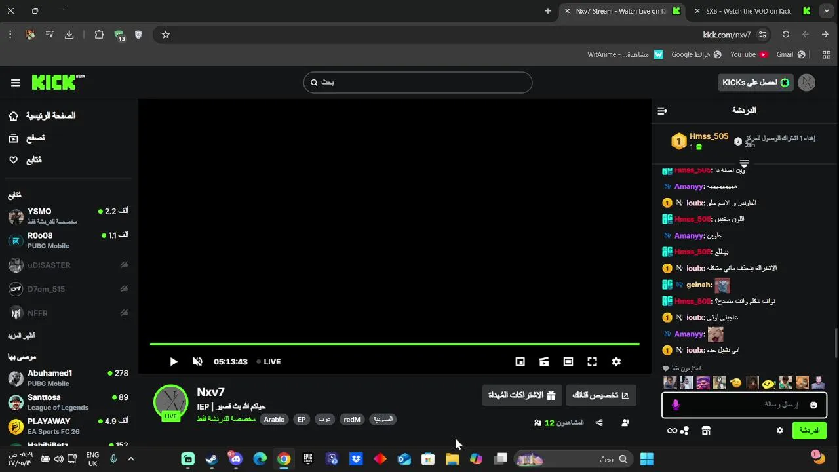View the 12 viewers count

tap(559, 423)
